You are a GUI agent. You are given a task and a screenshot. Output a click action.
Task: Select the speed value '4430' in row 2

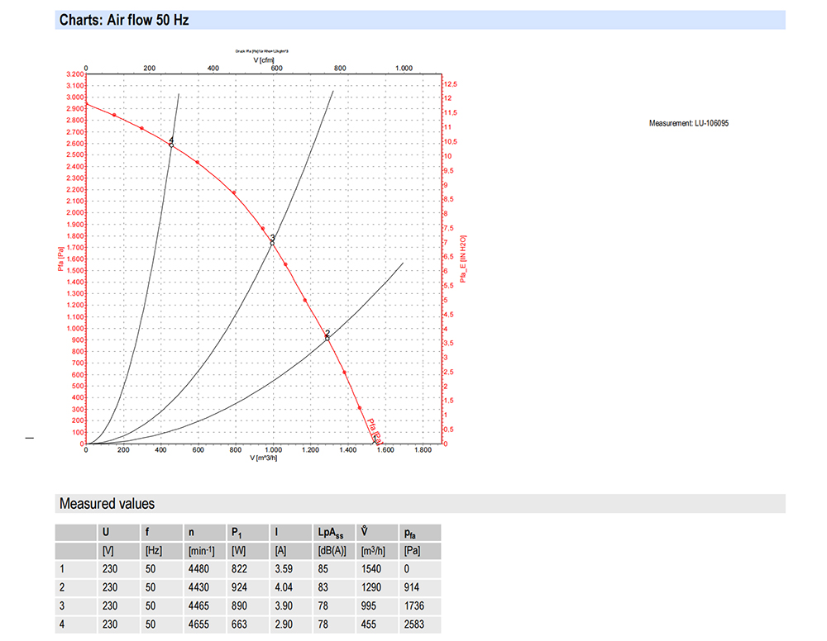[198, 588]
